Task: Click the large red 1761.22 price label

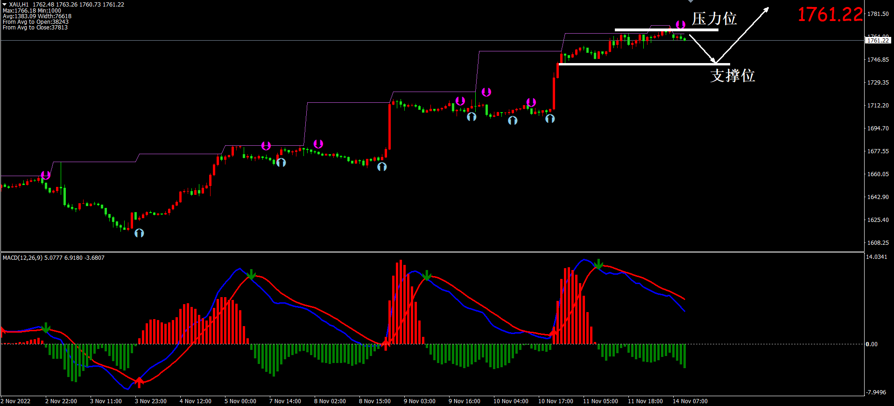Action: coord(830,15)
